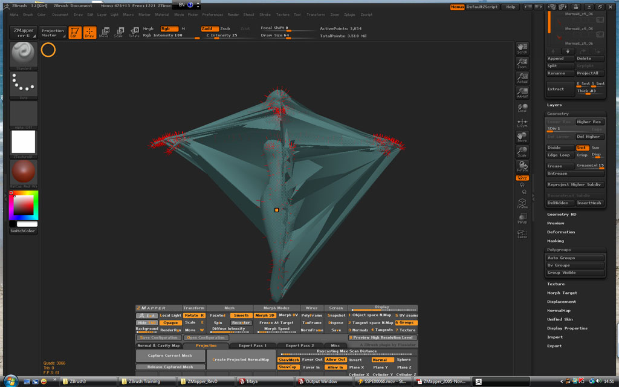619x387 pixels.
Task: Expand the NormalMap subpalette
Action: (x=559, y=310)
